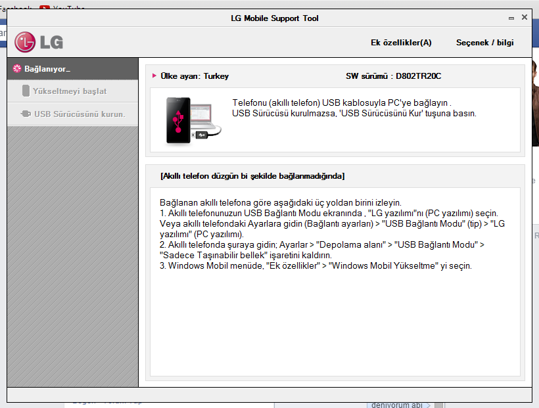Click Yükseltmeyi başlat to start upgrade

[73, 91]
